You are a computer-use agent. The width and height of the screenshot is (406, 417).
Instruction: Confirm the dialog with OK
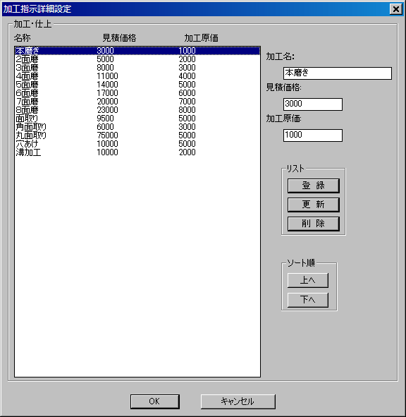click(x=155, y=401)
